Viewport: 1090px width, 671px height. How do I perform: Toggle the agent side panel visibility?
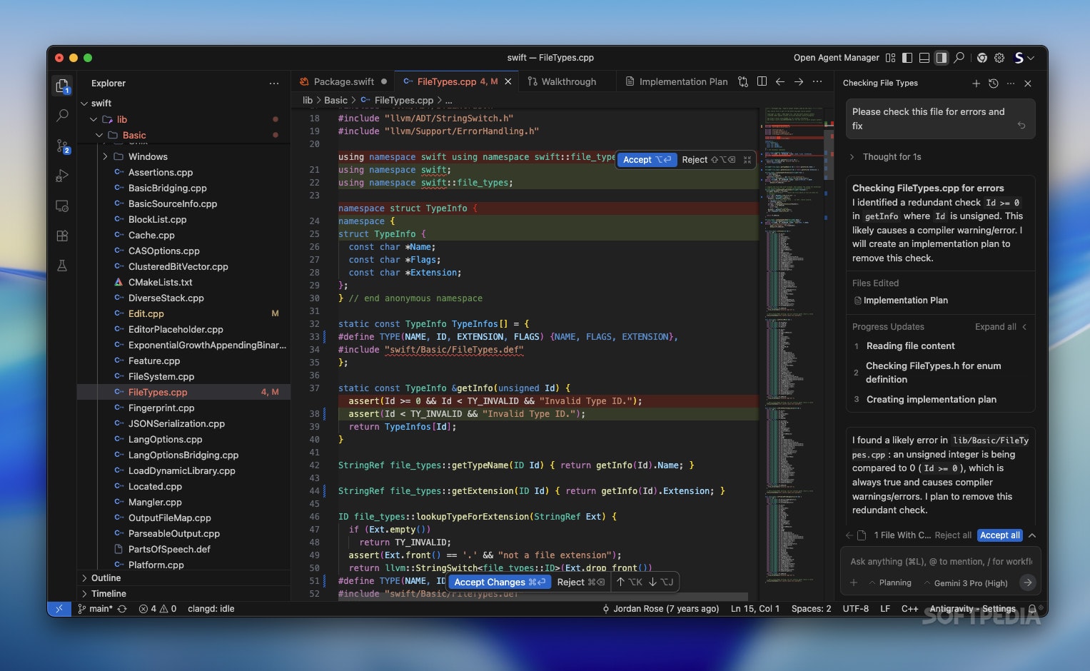point(942,58)
